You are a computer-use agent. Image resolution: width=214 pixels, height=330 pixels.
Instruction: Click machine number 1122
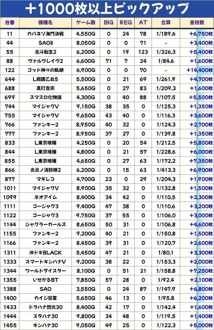[10, 215]
